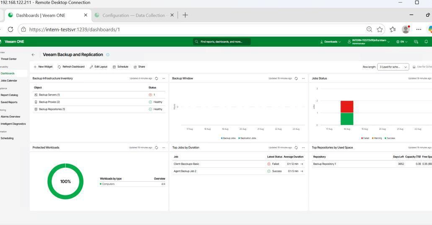Screen dimensions: 432x225
Task: Refresh the Backup Window widget
Action: click(296, 78)
